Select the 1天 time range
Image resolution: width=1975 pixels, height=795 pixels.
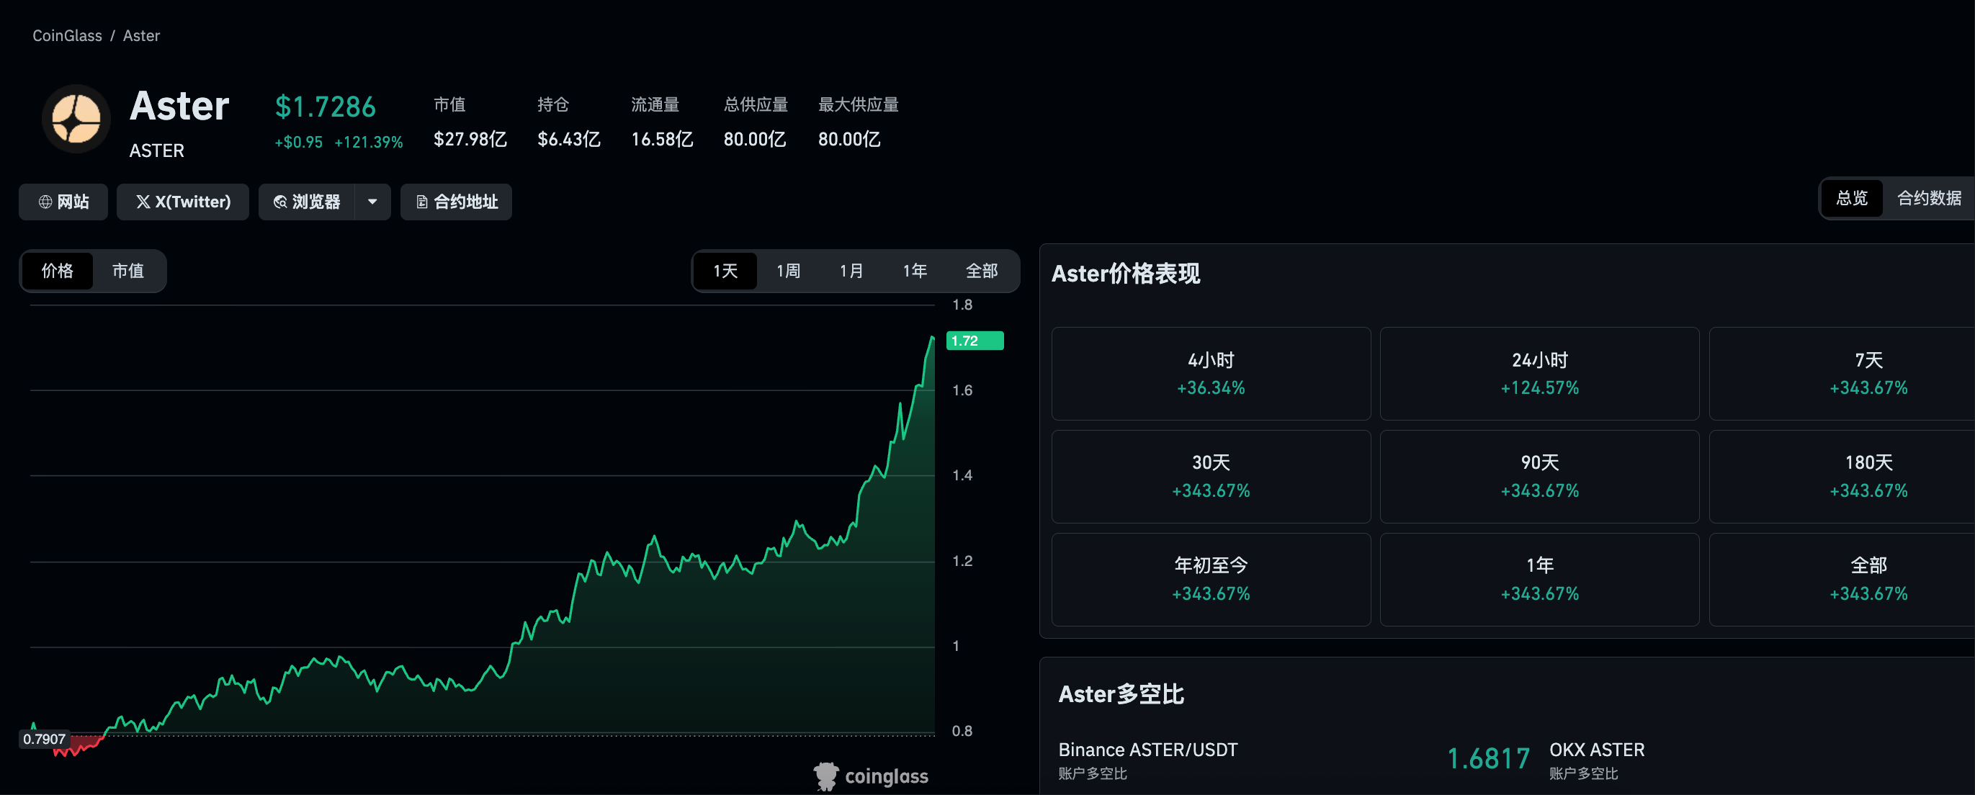[x=725, y=271]
